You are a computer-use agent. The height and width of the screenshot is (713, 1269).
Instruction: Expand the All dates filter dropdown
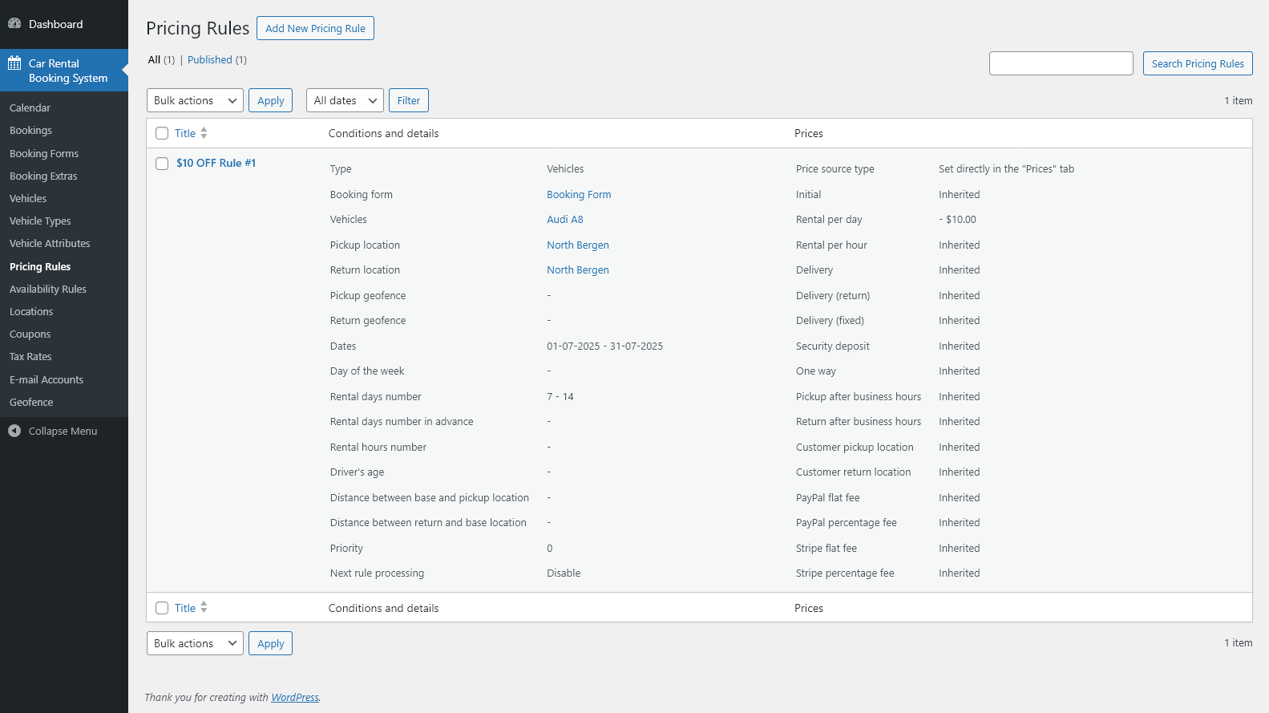click(x=345, y=100)
